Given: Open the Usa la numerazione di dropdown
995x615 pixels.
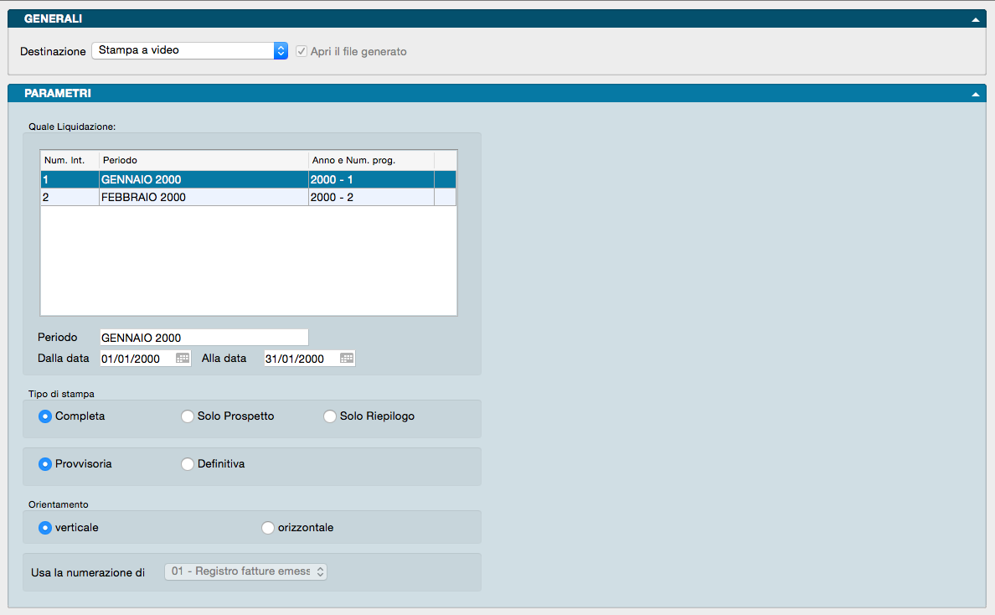Looking at the screenshot, I should point(246,571).
